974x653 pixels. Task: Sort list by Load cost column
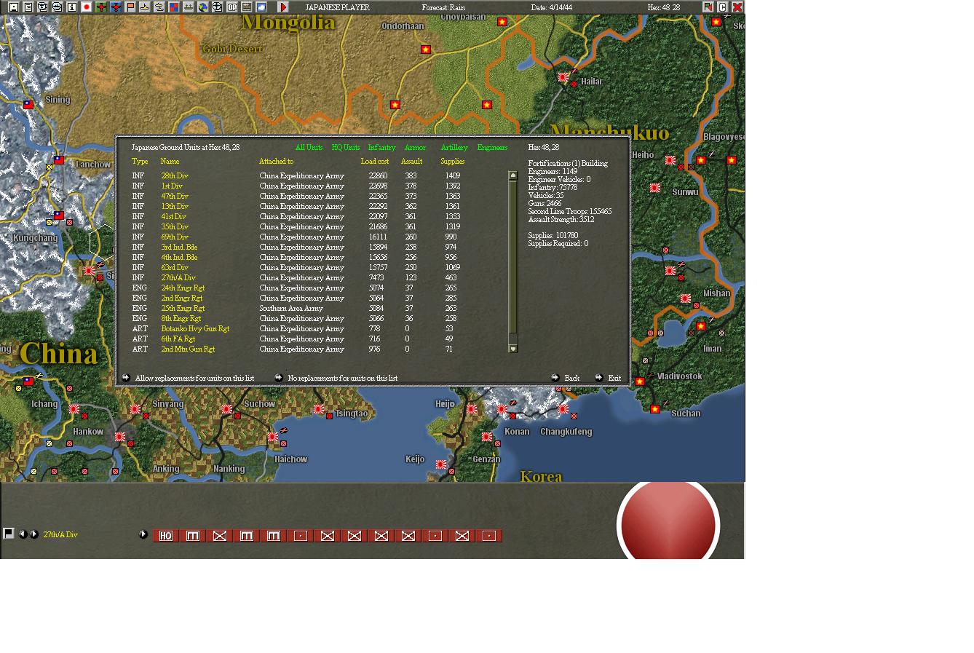coord(375,162)
